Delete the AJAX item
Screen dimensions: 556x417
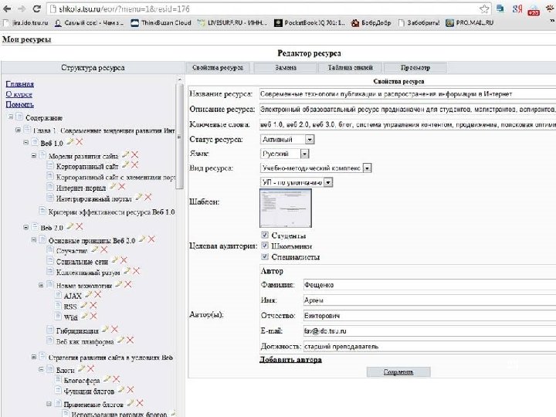[97, 294]
